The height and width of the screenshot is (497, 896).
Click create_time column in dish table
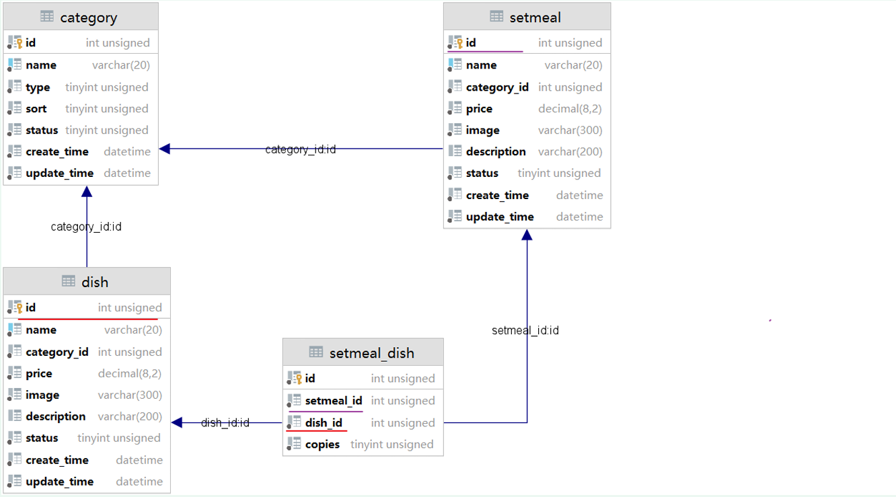[57, 461]
